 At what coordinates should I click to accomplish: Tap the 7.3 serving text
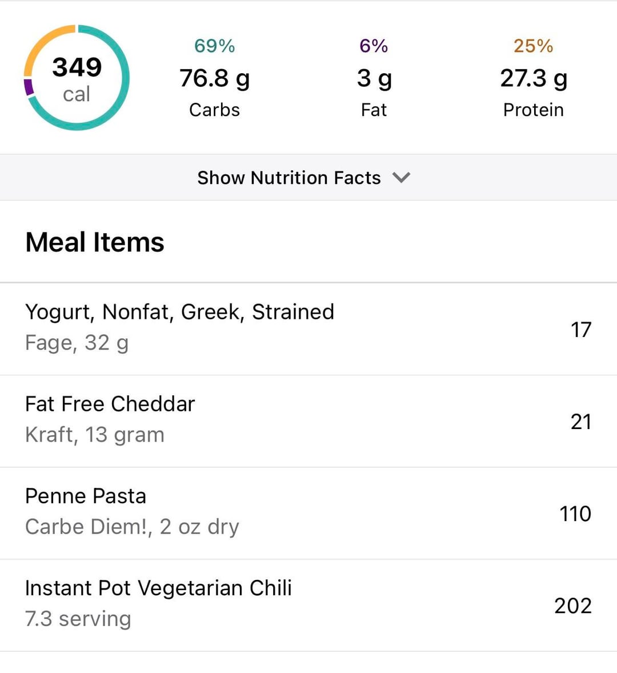(78, 619)
